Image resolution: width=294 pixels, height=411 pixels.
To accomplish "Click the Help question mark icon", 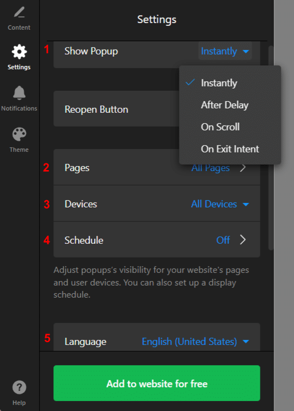I will tap(19, 387).
